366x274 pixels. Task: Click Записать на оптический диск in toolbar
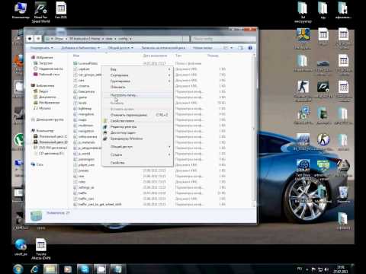[x=163, y=48]
